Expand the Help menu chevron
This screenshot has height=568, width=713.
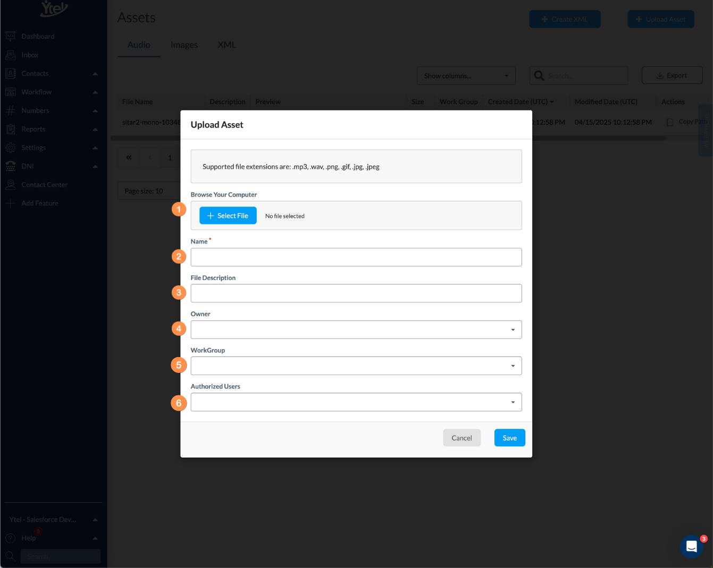(95, 539)
